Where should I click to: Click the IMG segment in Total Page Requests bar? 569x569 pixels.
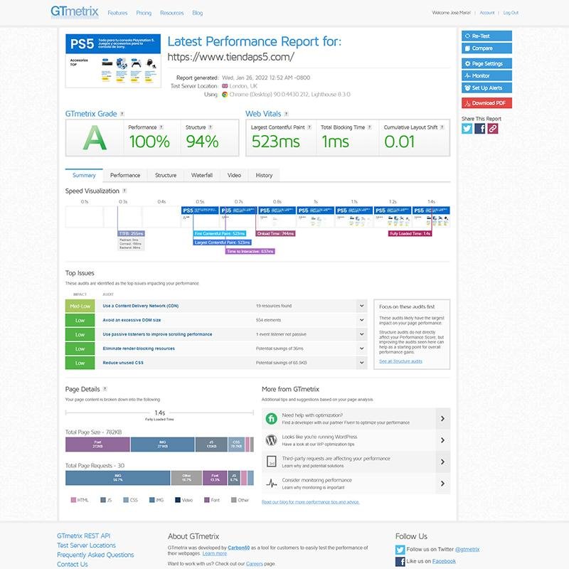(117, 478)
